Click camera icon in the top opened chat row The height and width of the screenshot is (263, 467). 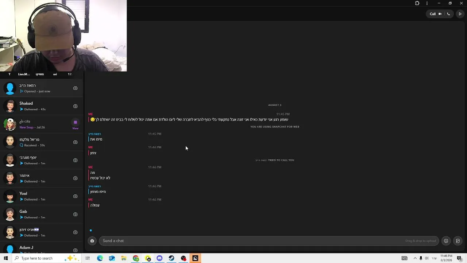75,88
